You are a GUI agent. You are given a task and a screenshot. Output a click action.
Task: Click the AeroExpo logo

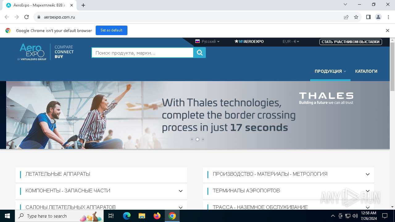(32, 52)
